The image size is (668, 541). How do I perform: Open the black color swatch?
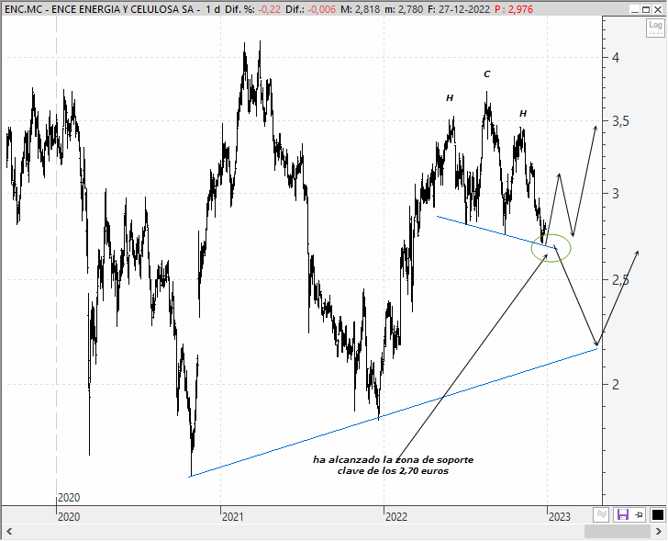657,514
